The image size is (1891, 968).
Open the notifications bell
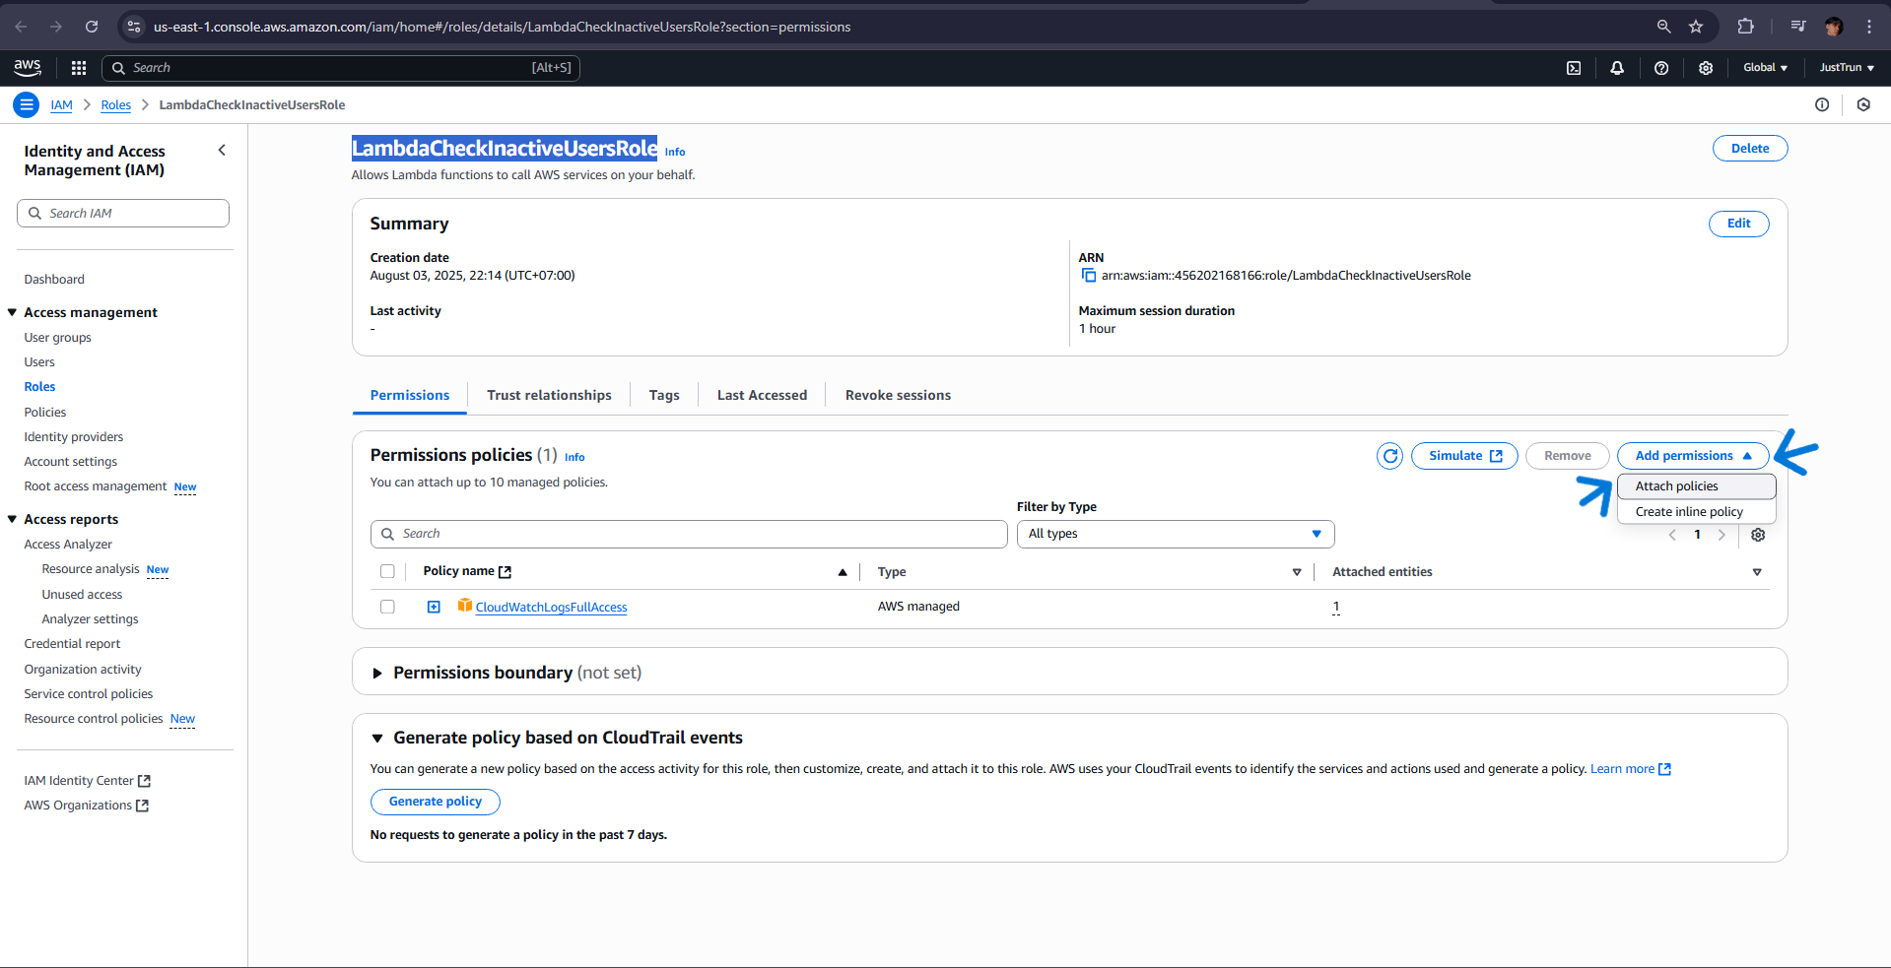point(1617,68)
